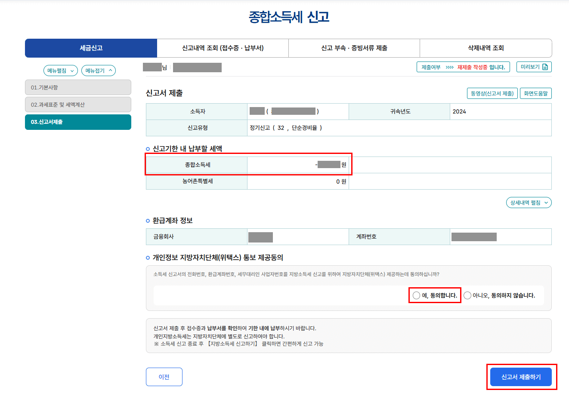Switch to 신고 부속·증빙서류 제출 tab
Viewport: 569px width, 393px height.
pos(353,48)
